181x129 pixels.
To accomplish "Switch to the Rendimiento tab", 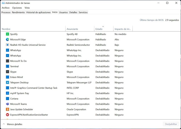I will 18,12.
